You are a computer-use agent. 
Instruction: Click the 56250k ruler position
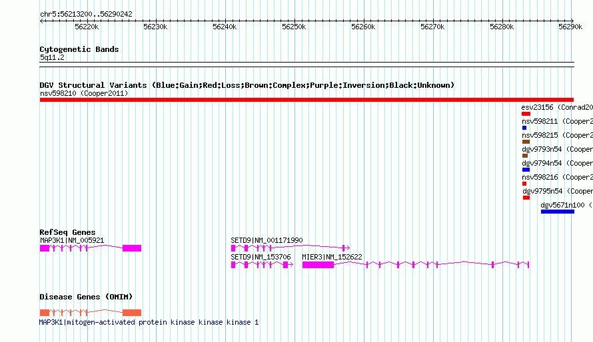294,27
